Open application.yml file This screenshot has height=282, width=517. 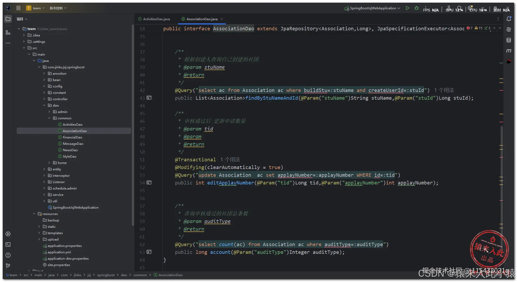tap(59, 252)
